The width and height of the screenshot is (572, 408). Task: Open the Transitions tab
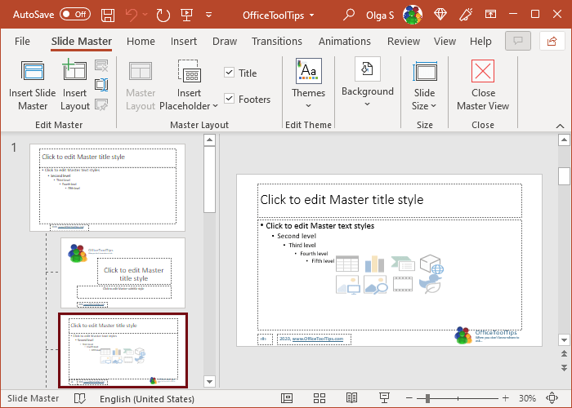click(x=277, y=41)
